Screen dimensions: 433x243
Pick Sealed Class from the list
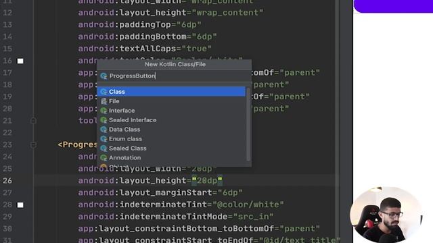click(171, 148)
